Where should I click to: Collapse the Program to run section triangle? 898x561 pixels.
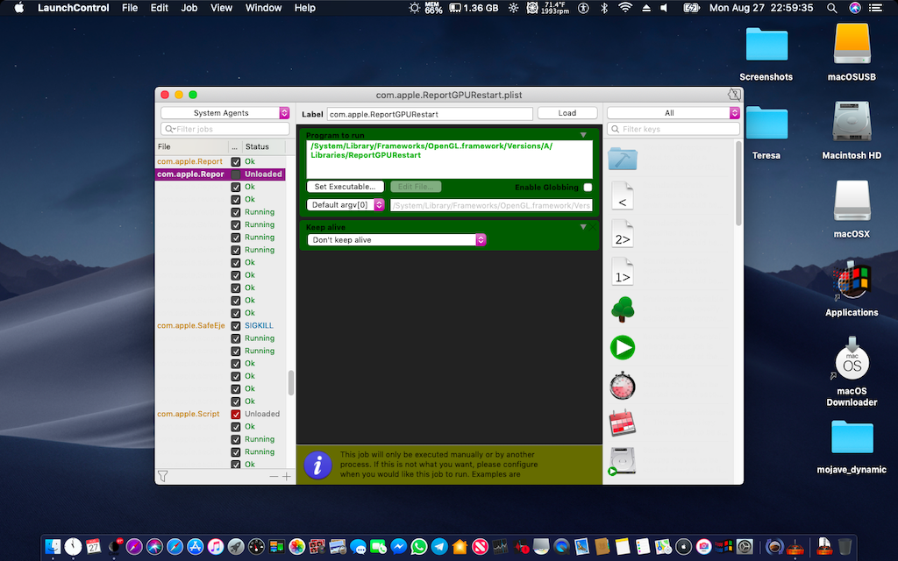coord(583,135)
